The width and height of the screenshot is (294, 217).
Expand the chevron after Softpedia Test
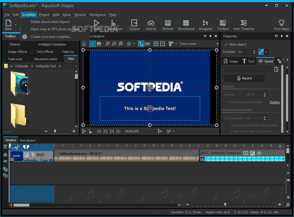pyautogui.click(x=60, y=66)
